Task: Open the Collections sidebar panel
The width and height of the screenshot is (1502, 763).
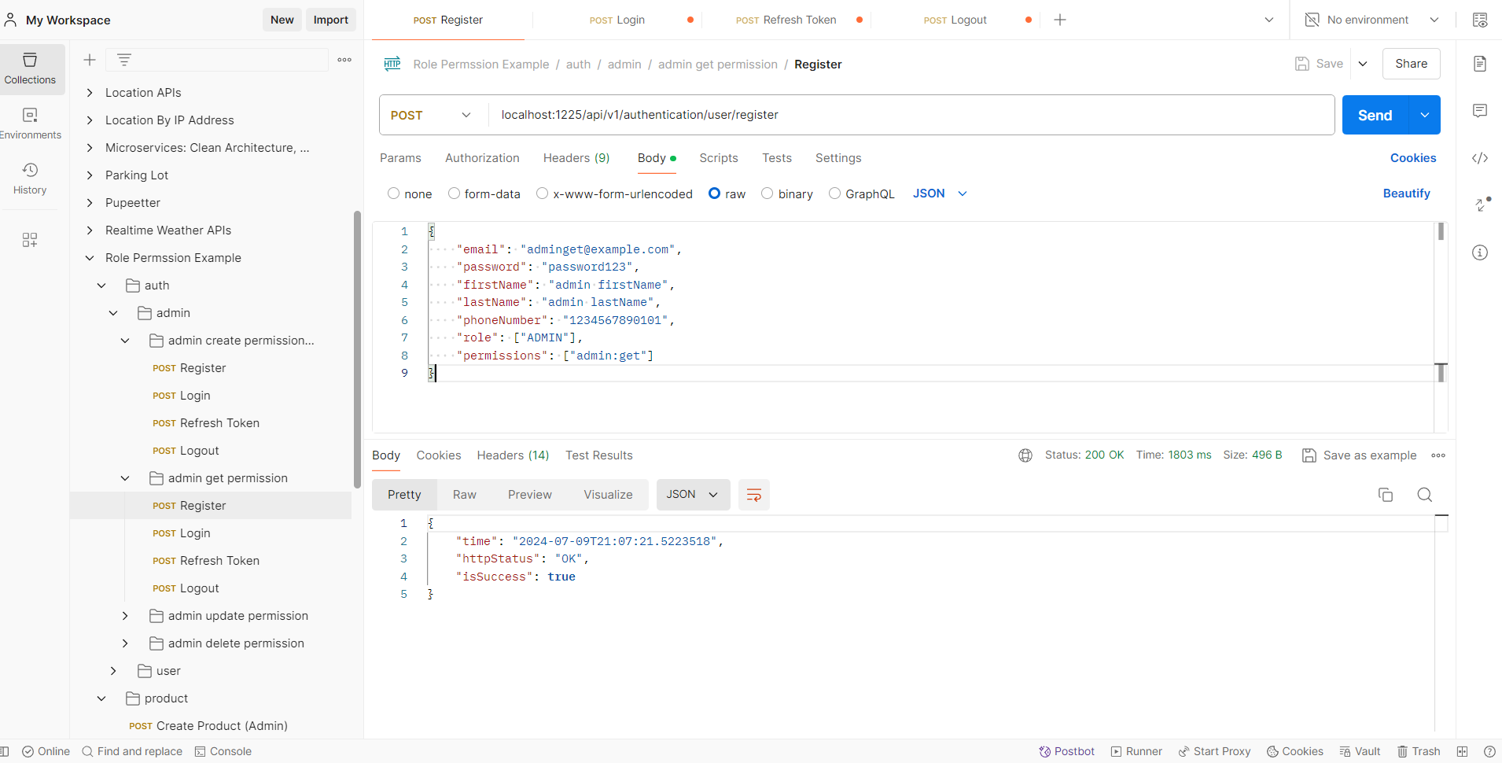Action: (x=30, y=69)
